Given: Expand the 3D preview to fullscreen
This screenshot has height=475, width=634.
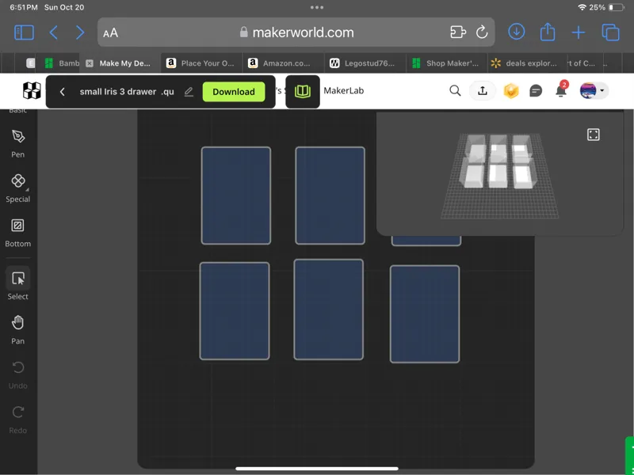Looking at the screenshot, I should [593, 135].
